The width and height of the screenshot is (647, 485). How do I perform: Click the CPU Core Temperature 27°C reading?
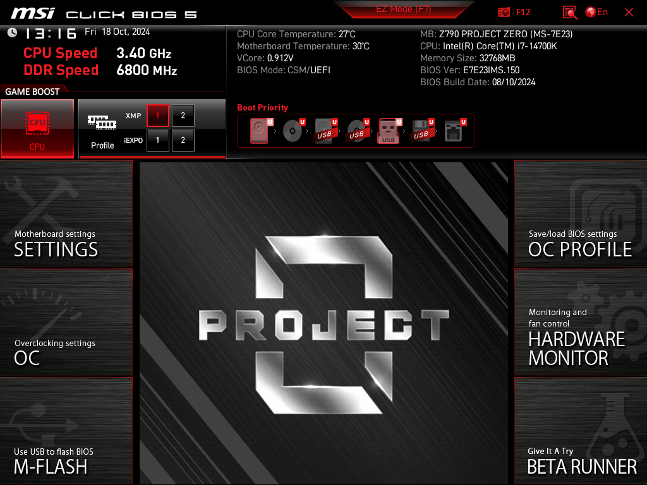point(296,34)
